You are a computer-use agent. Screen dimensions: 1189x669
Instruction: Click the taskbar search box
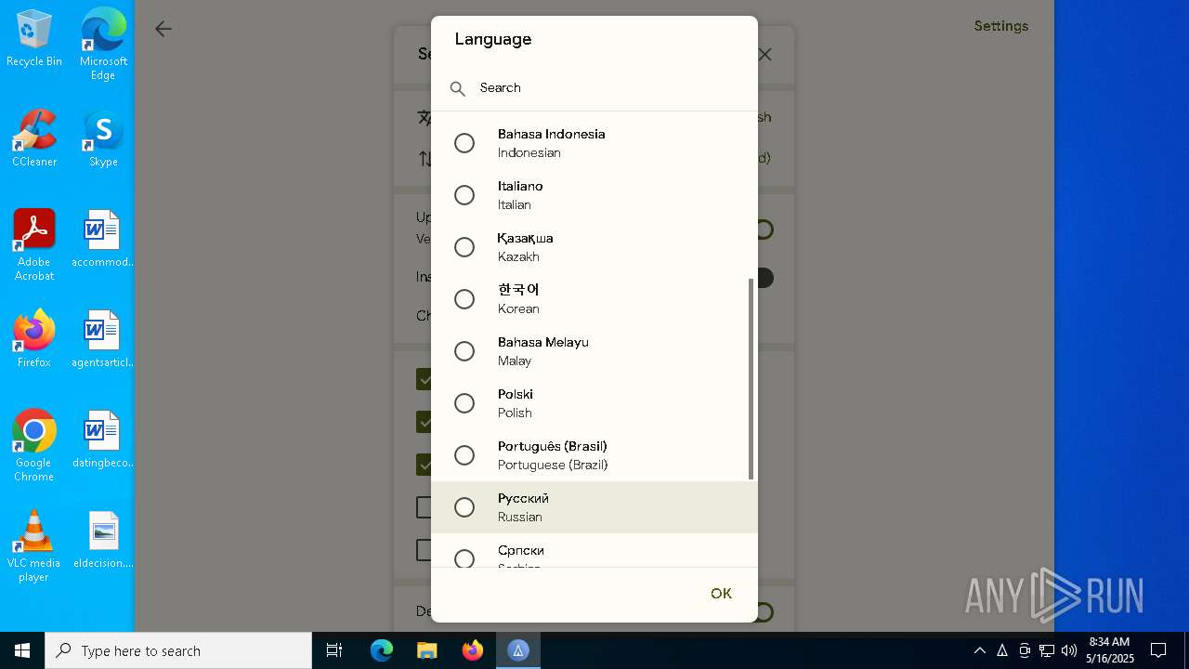pos(178,650)
